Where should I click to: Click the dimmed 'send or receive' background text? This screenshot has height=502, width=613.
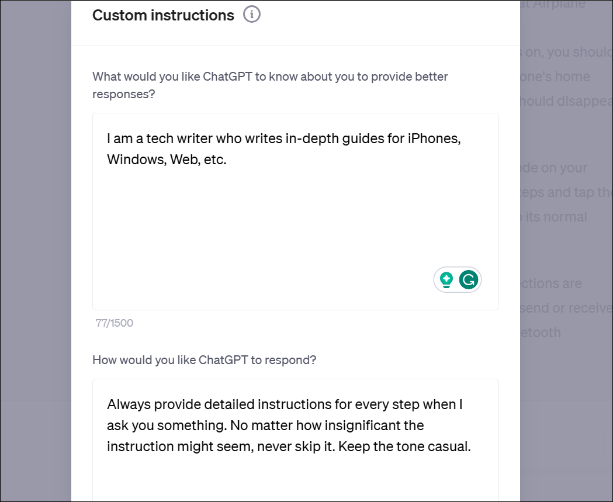click(566, 308)
